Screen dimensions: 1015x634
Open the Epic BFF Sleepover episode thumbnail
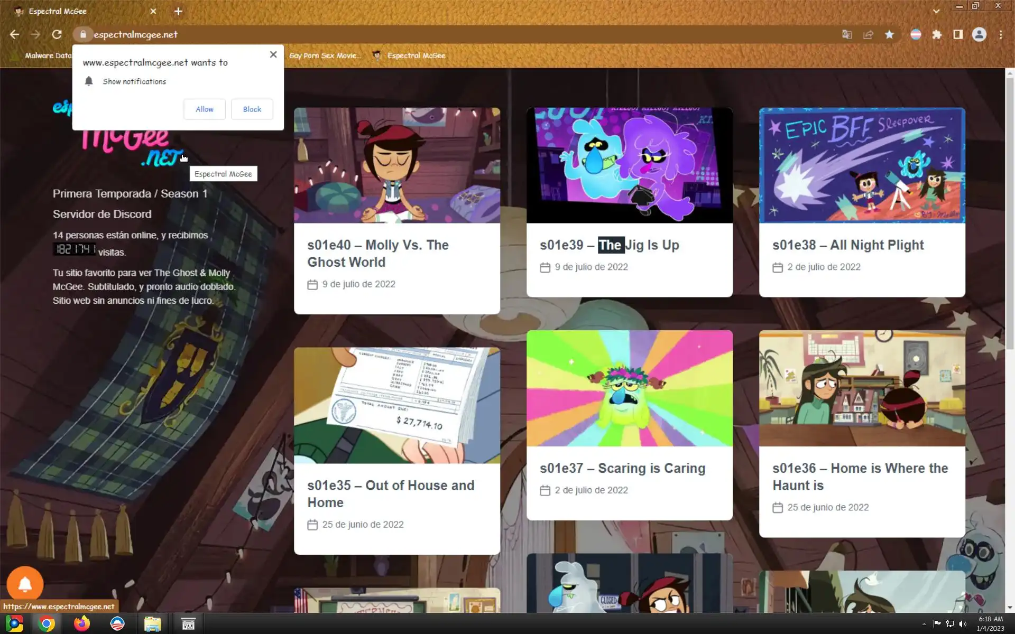click(862, 165)
